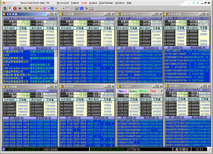Click the first toolbar icon with keys
Image resolution: width=213 pixels, height=154 pixels.
point(5,9)
